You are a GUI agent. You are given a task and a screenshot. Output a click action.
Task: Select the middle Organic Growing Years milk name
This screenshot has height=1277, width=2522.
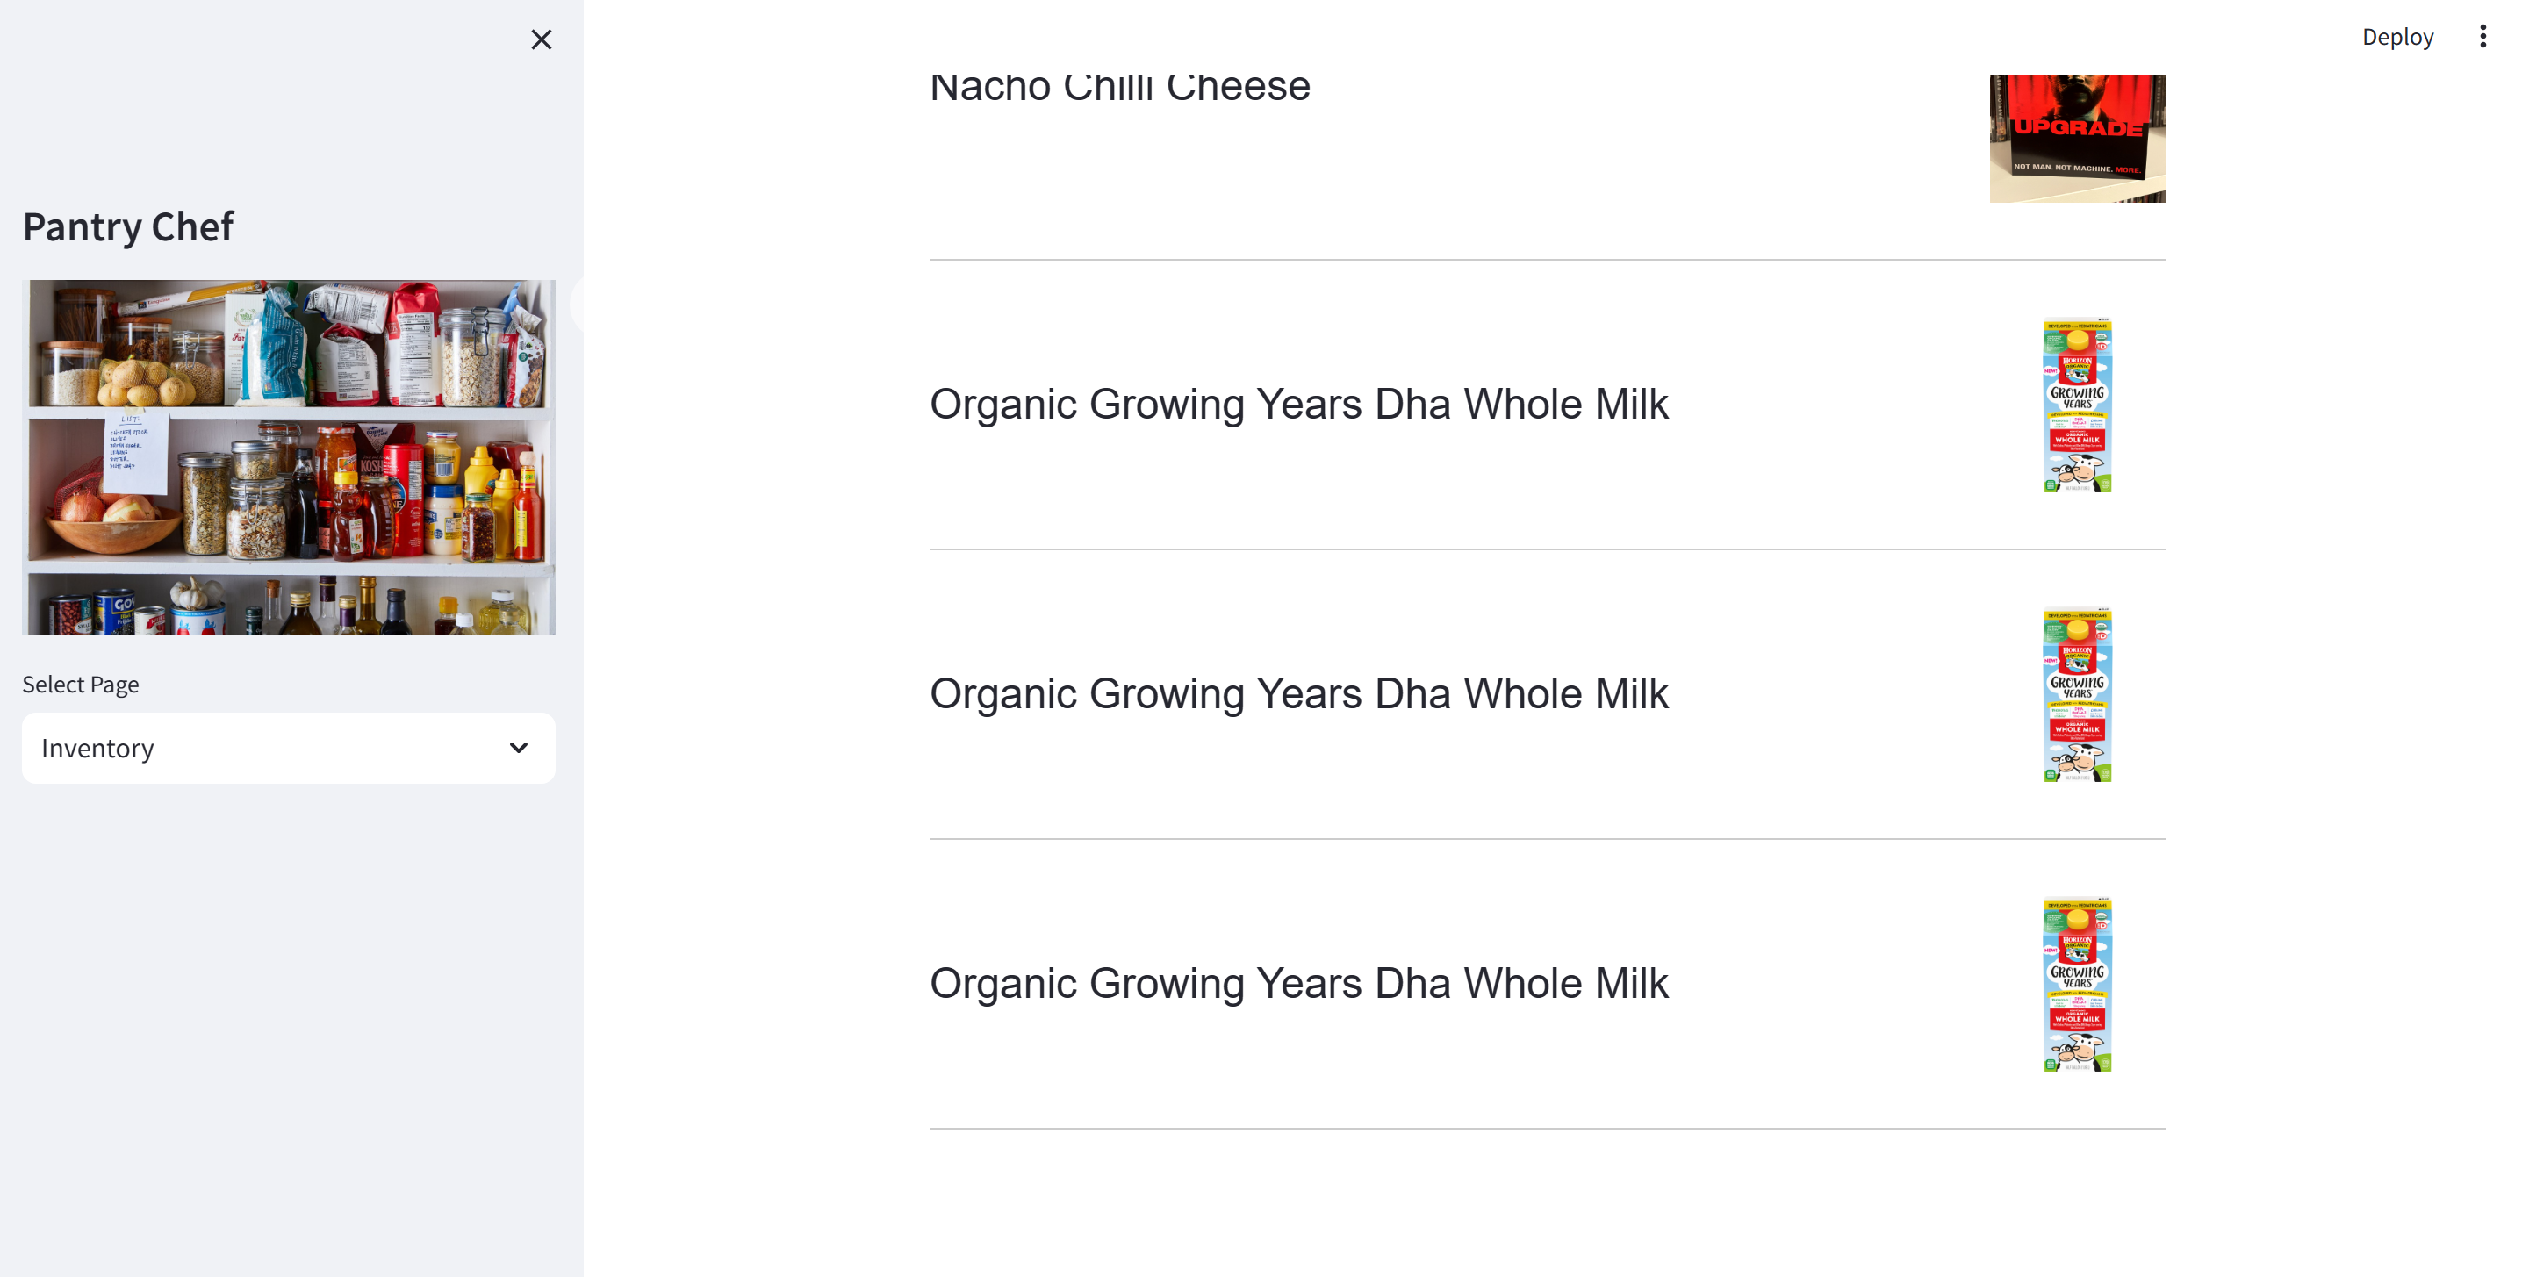[1297, 693]
